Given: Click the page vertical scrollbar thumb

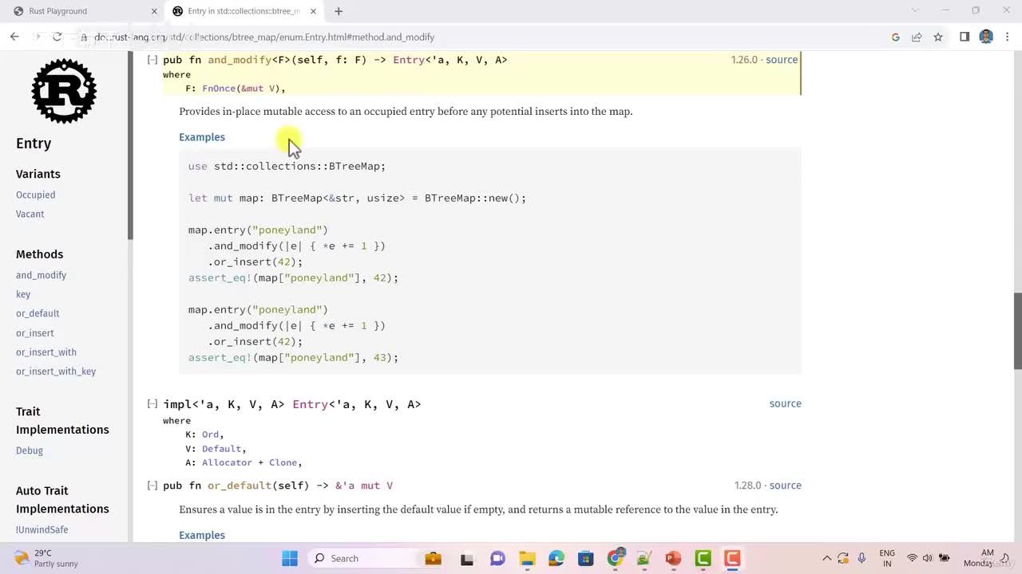Looking at the screenshot, I should point(1017,331).
